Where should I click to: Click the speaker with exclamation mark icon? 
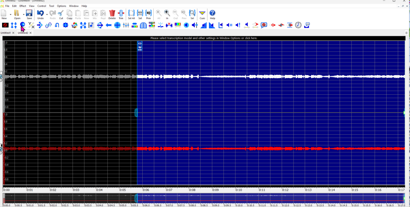tap(238, 25)
